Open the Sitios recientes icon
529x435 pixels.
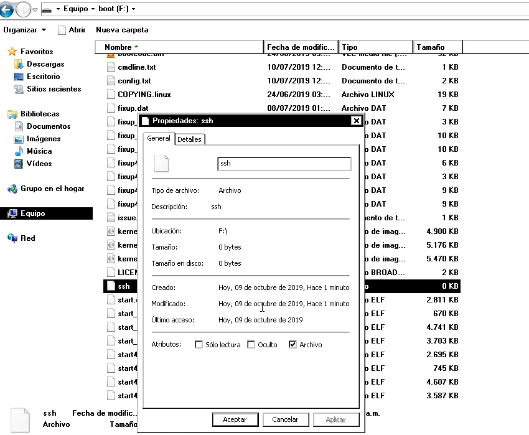pos(19,89)
